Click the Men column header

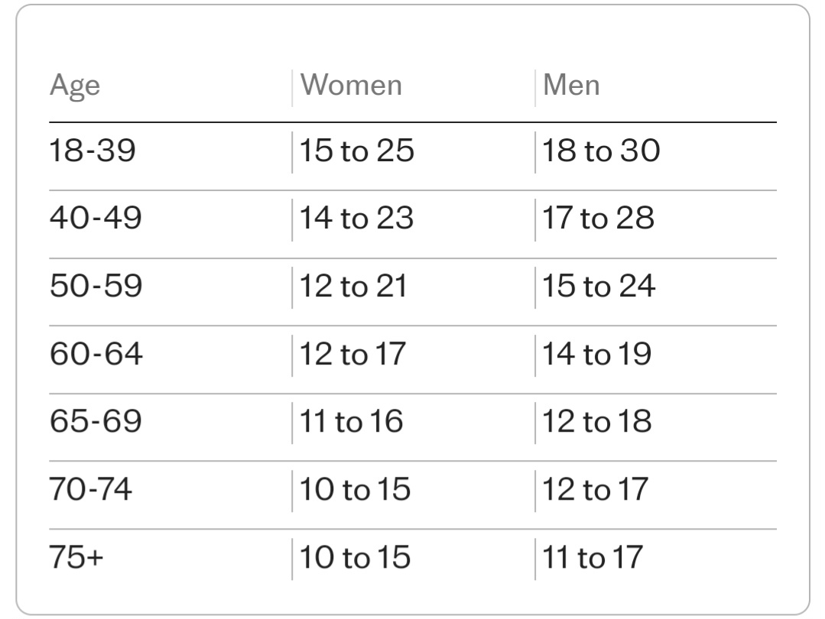click(571, 85)
